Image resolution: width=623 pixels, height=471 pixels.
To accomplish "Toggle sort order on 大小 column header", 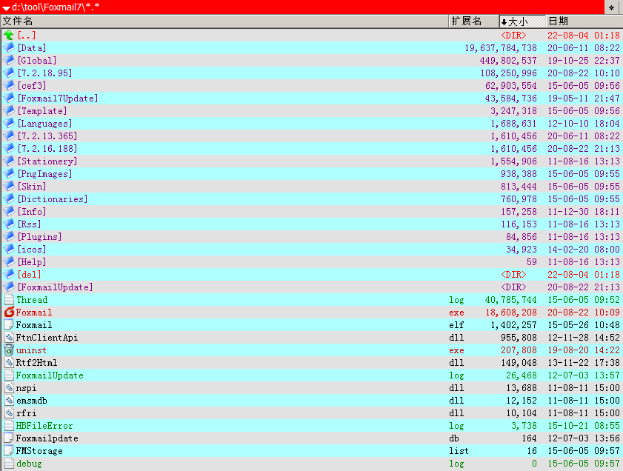I will (522, 21).
